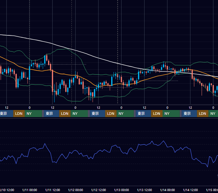Click the 東京 session block on 1/11
Screen dimensions: 218x193
click(51, 114)
